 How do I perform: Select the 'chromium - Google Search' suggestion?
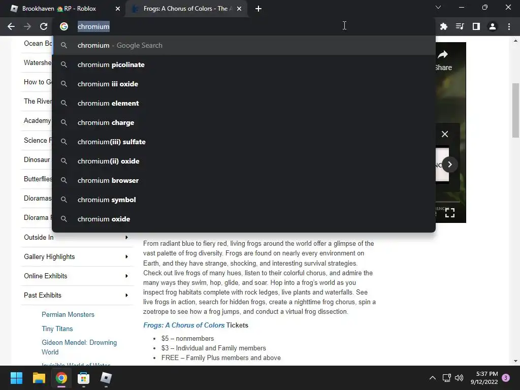(x=244, y=45)
